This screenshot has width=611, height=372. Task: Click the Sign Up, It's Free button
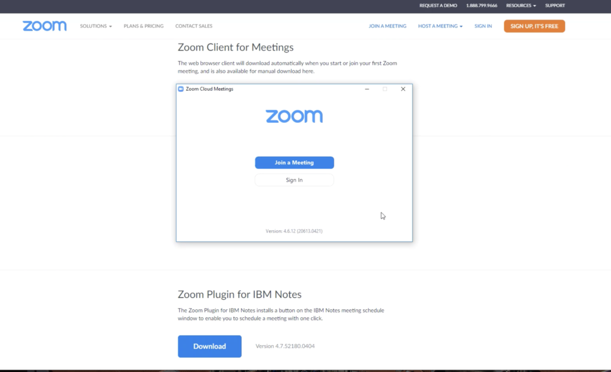[x=534, y=26]
